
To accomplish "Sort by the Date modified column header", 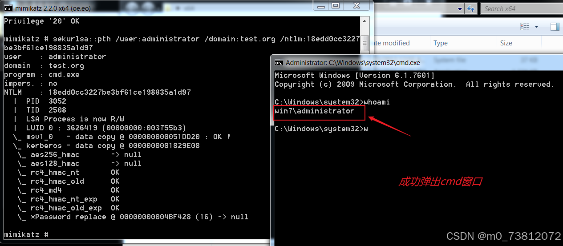I will 391,43.
